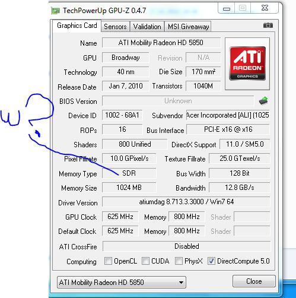Screen dimensions: 296x298
Task: Open the MSI Giveaway tab
Action: click(x=188, y=27)
